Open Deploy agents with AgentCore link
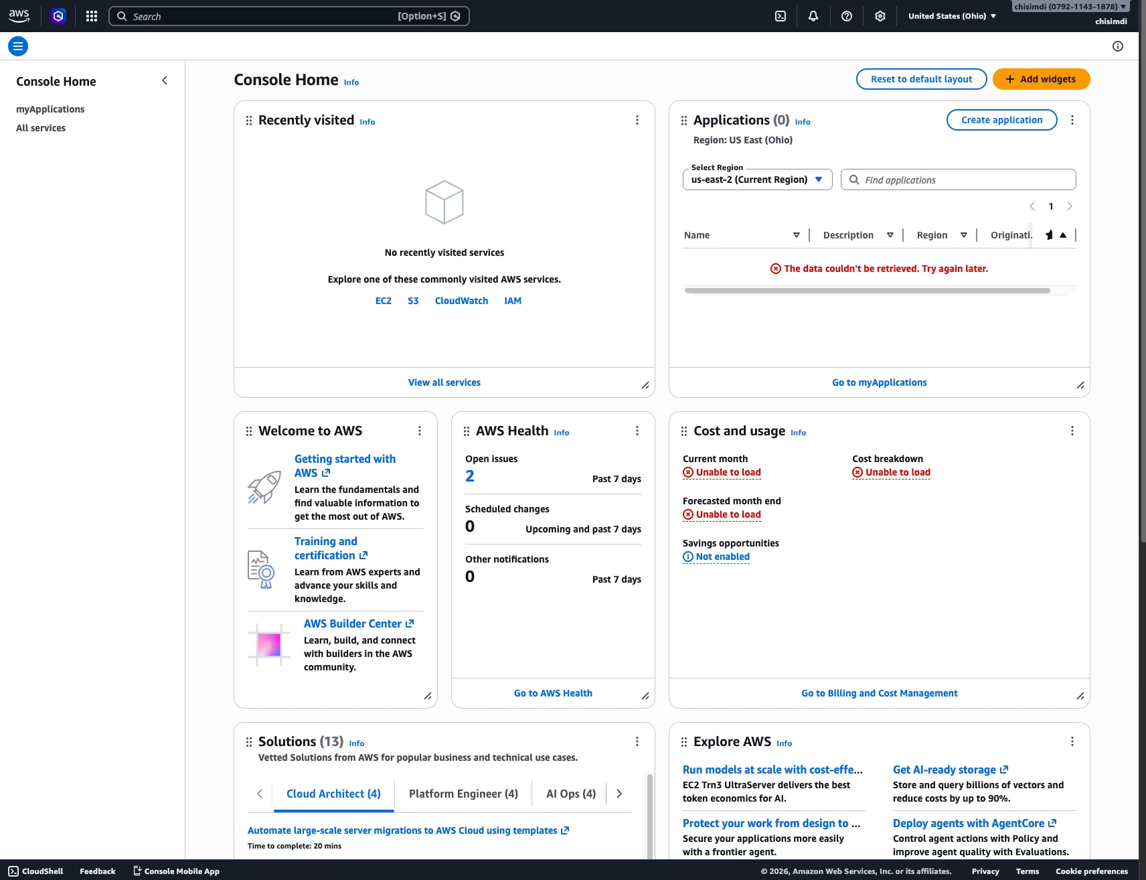Viewport: 1146px width, 880px height. 975,823
